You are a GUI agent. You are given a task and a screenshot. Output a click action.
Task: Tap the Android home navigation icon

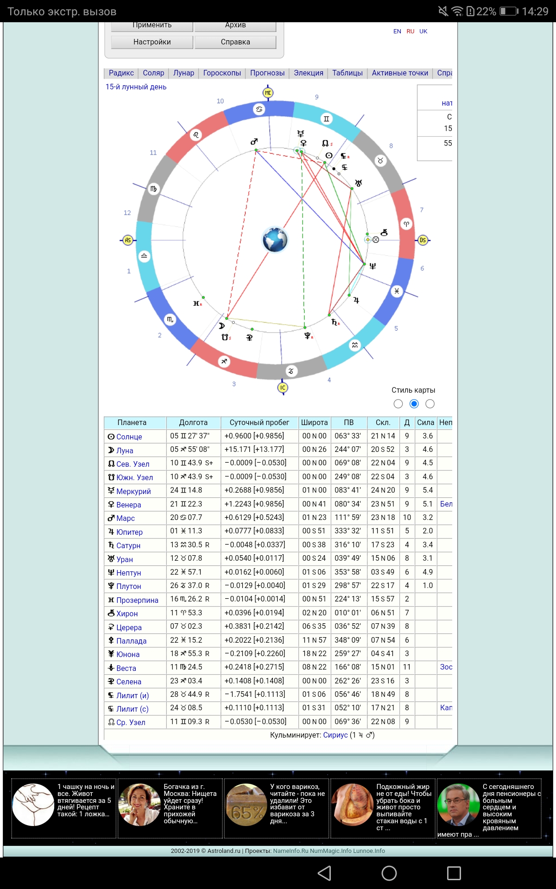coord(389,873)
